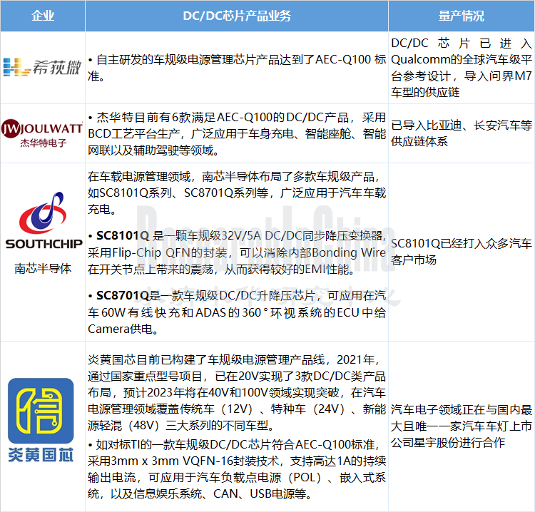Click the 南芯半导体 company name label
Viewport: 535px width, 512px height.
click(43, 269)
